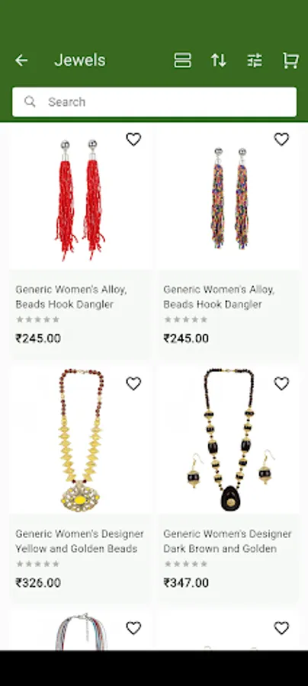Tap the back arrow icon
Image resolution: width=308 pixels, height=686 pixels.
click(21, 60)
